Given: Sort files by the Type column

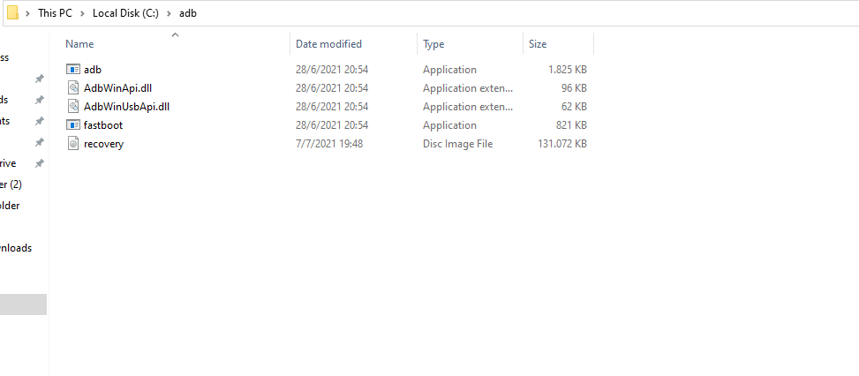Looking at the screenshot, I should click(433, 44).
